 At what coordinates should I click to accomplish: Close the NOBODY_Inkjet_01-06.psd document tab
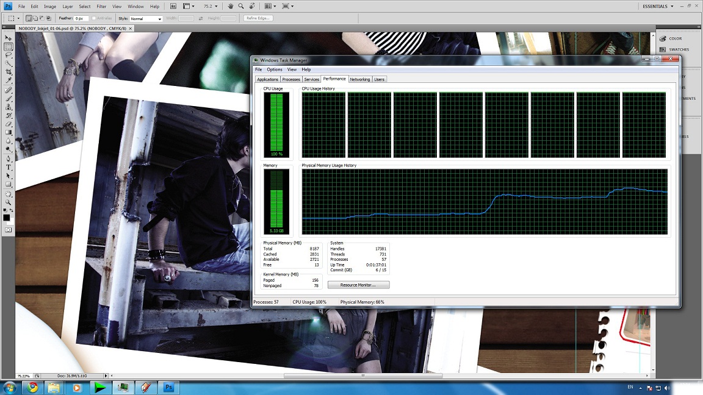131,28
